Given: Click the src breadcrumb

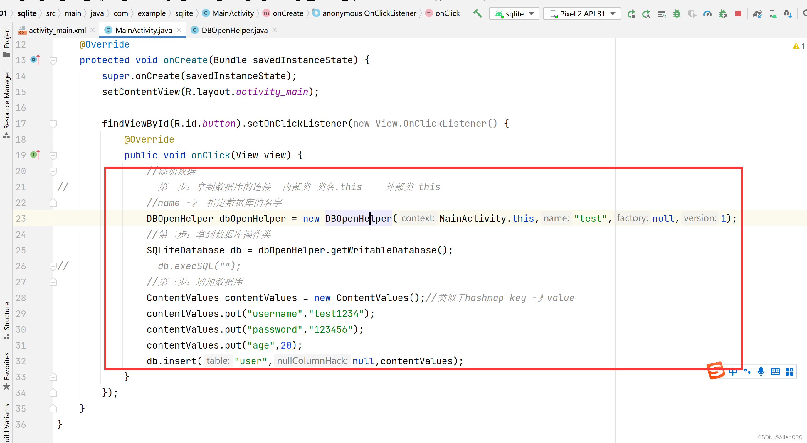Looking at the screenshot, I should coord(51,13).
